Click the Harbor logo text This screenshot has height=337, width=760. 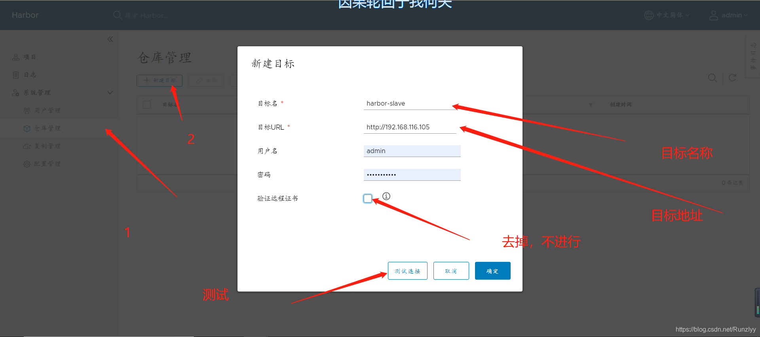25,15
